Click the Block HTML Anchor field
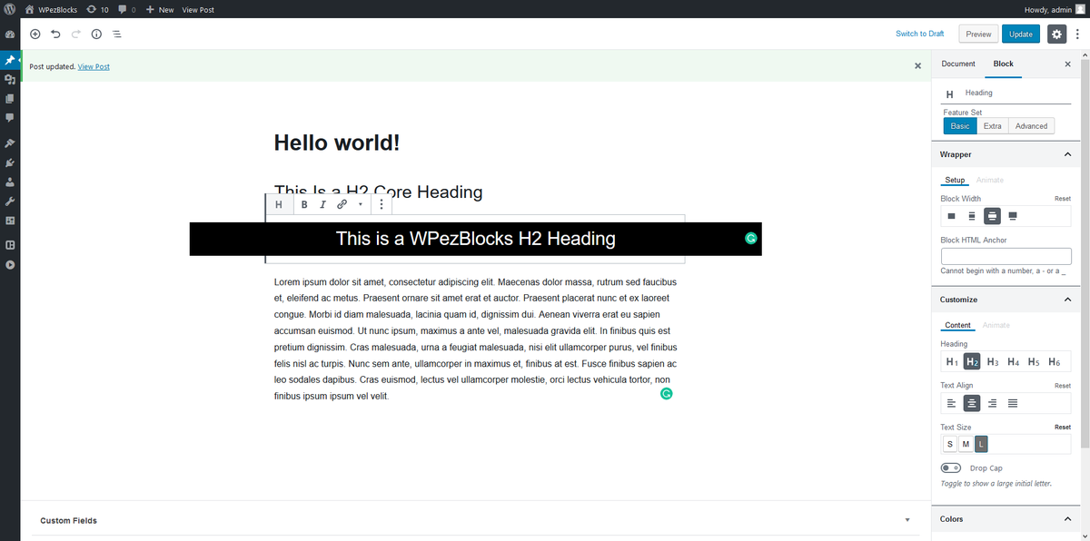This screenshot has height=541, width=1090. 1006,256
